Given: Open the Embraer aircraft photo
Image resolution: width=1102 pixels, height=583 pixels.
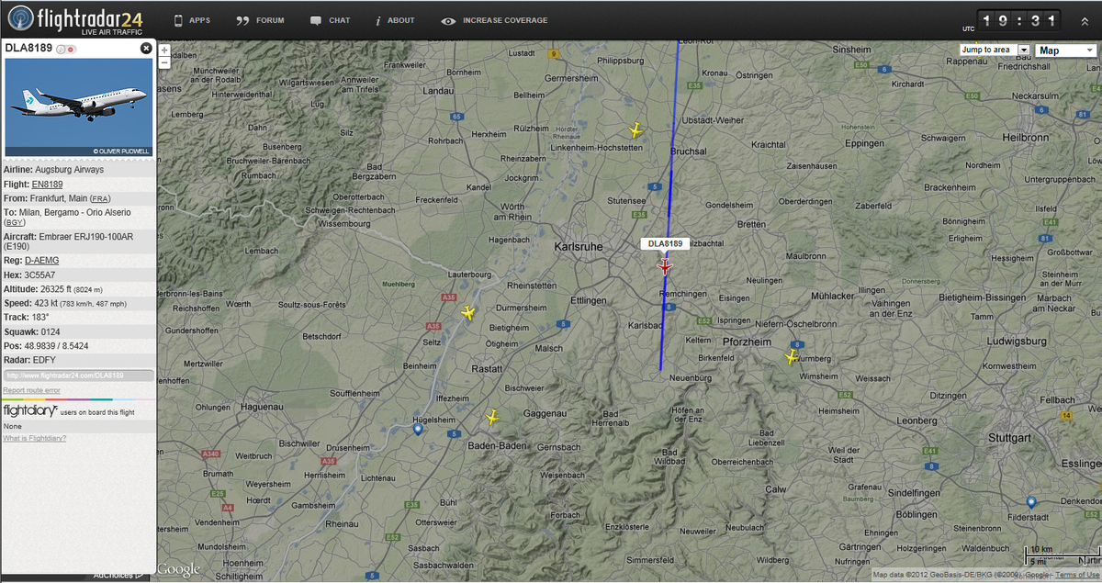Looking at the screenshot, I should [x=79, y=107].
